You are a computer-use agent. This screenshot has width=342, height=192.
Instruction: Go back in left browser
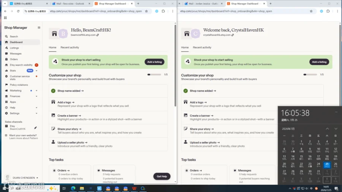pyautogui.click(x=5, y=11)
